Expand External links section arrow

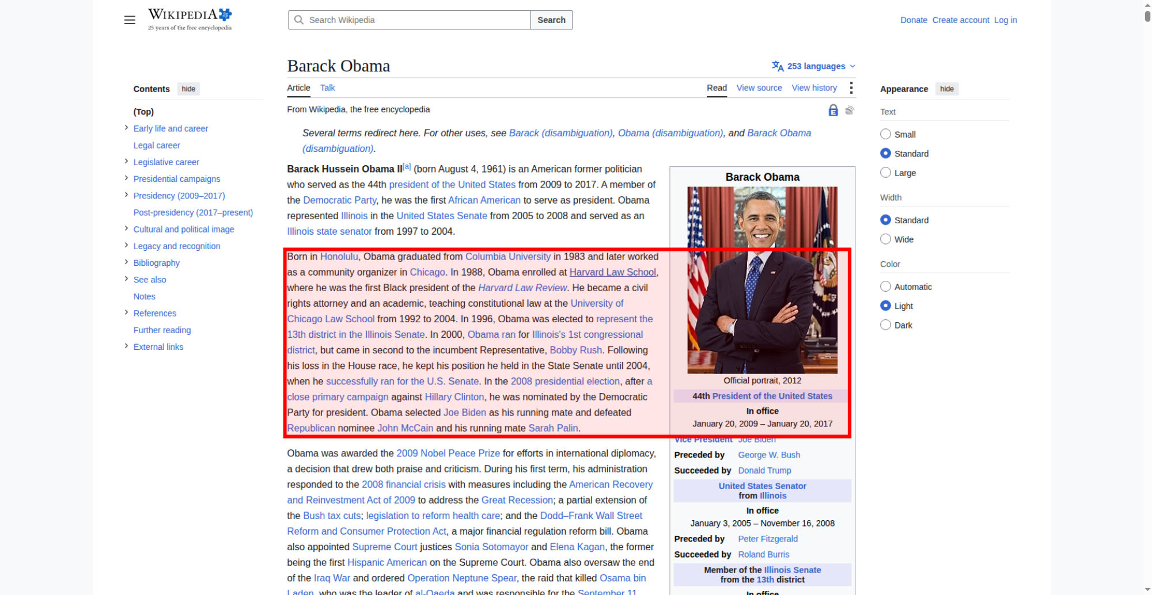pyautogui.click(x=126, y=346)
